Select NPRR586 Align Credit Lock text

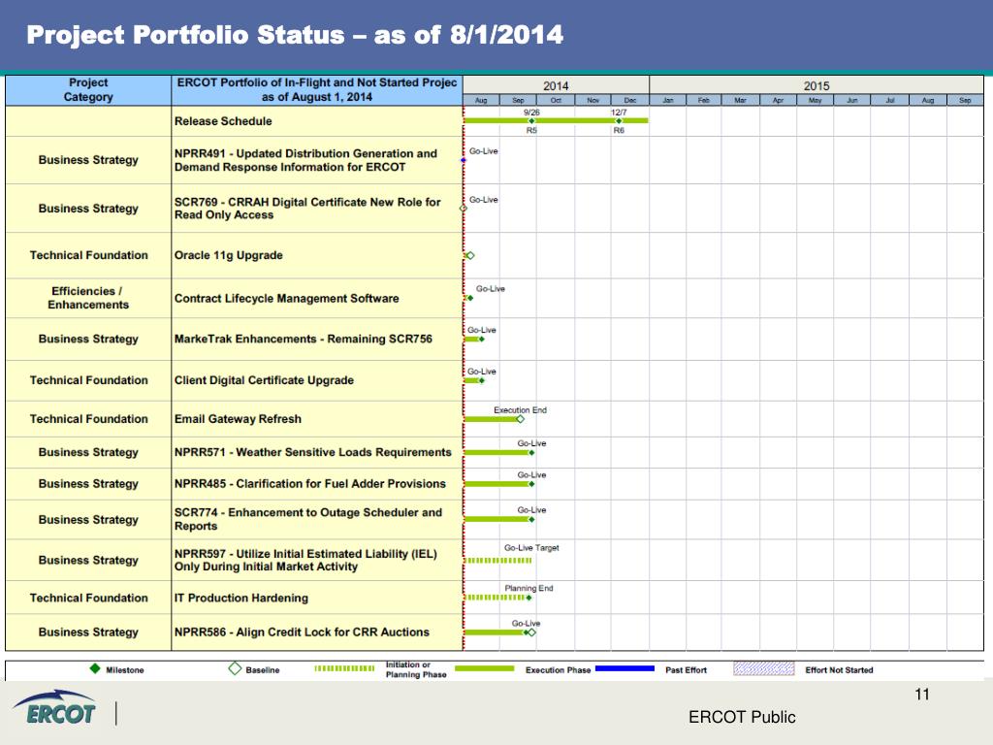(x=303, y=632)
